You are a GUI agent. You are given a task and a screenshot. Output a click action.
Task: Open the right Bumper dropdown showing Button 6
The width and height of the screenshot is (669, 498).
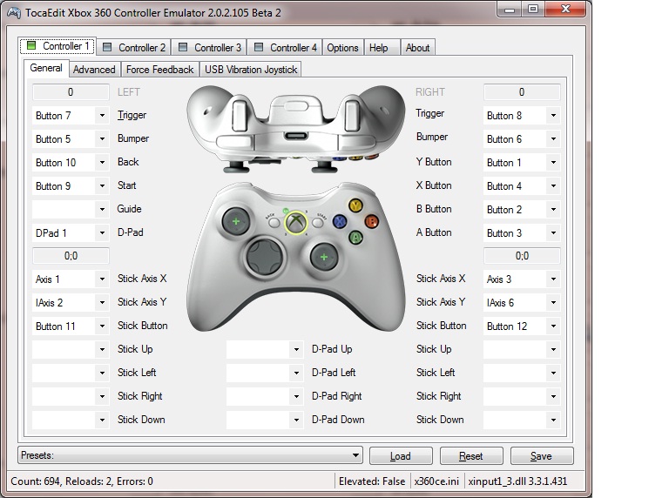click(522, 139)
